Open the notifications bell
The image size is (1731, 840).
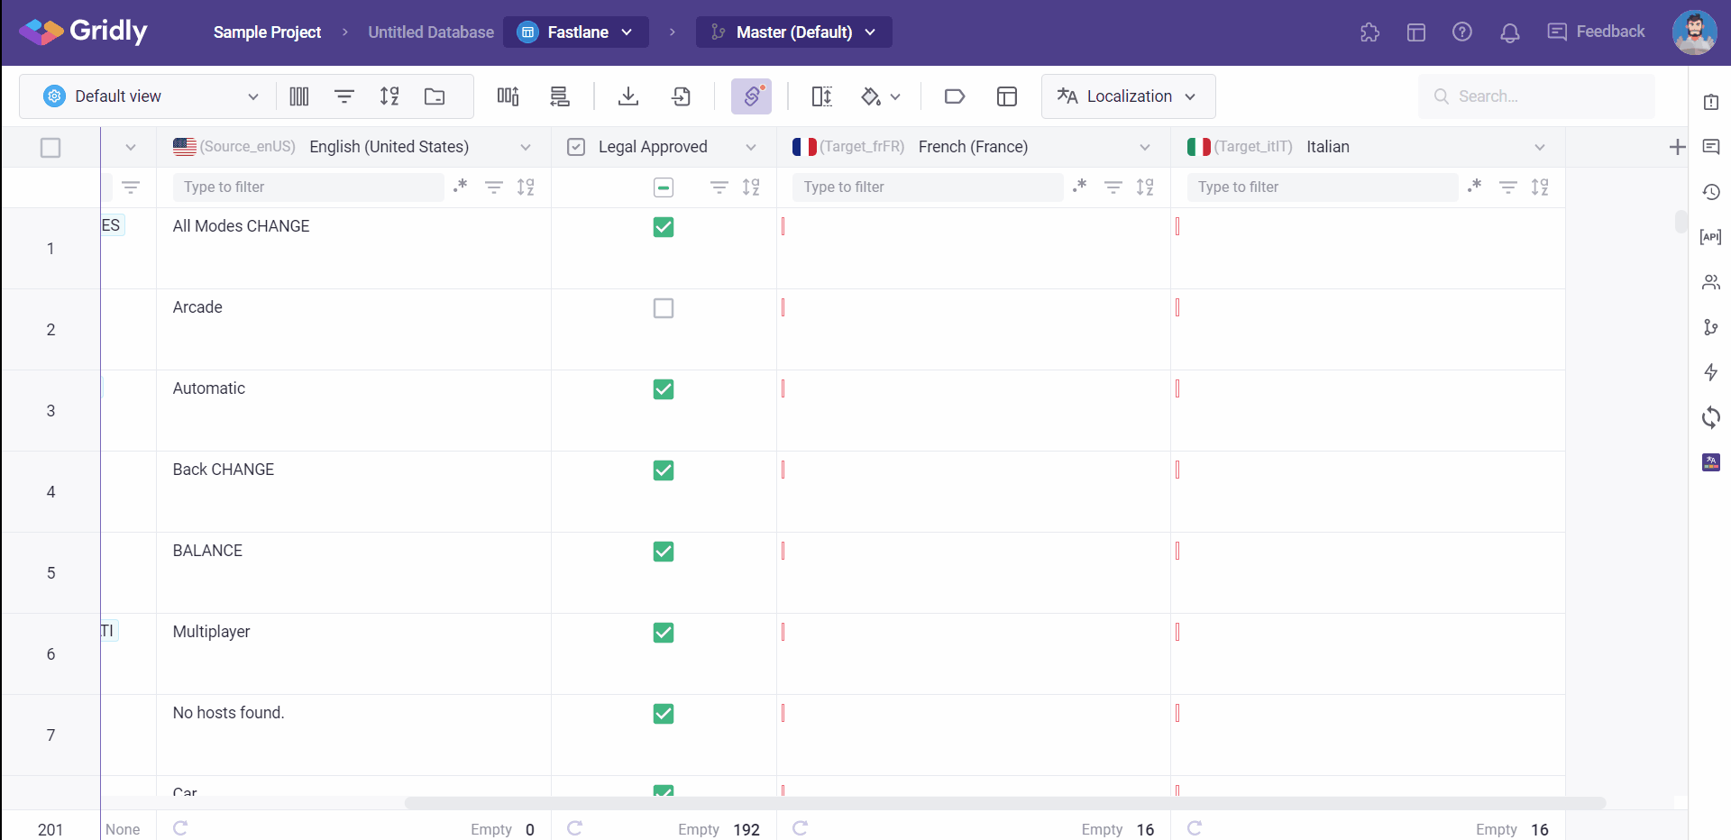(x=1509, y=32)
